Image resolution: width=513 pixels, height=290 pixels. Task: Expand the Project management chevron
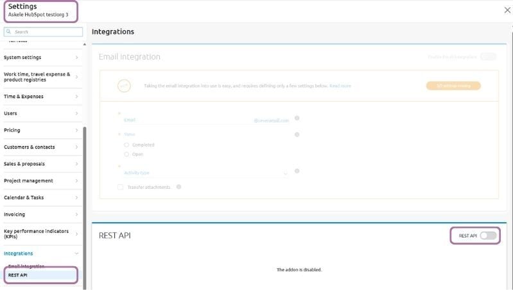pos(77,181)
